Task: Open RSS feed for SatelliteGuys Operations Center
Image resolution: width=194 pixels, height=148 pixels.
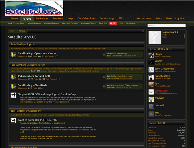Action: (x=104, y=55)
